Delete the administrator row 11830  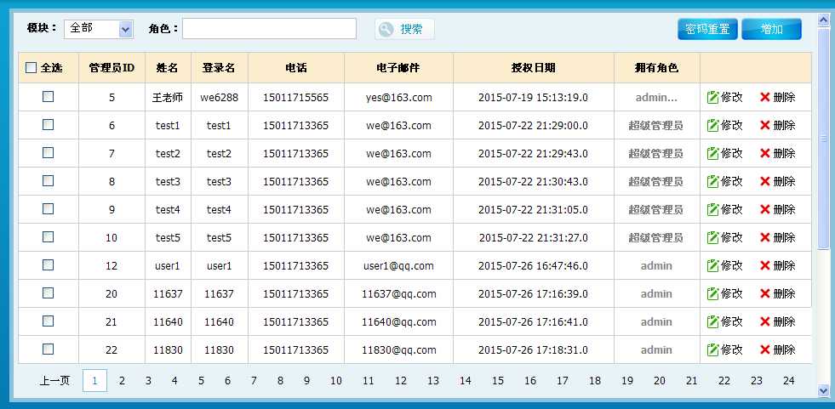pos(764,350)
